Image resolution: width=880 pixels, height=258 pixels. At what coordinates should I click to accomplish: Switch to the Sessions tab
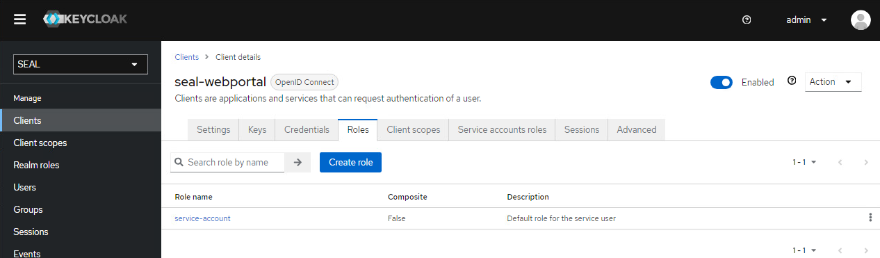[x=582, y=129]
